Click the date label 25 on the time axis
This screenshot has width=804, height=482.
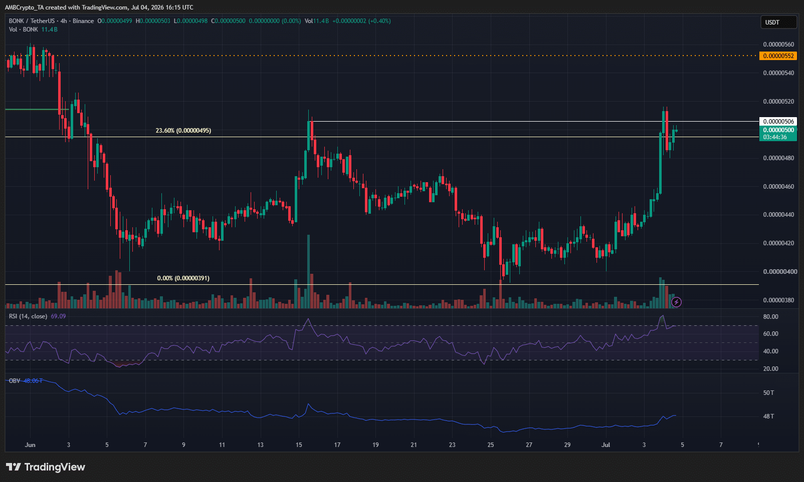click(x=491, y=445)
